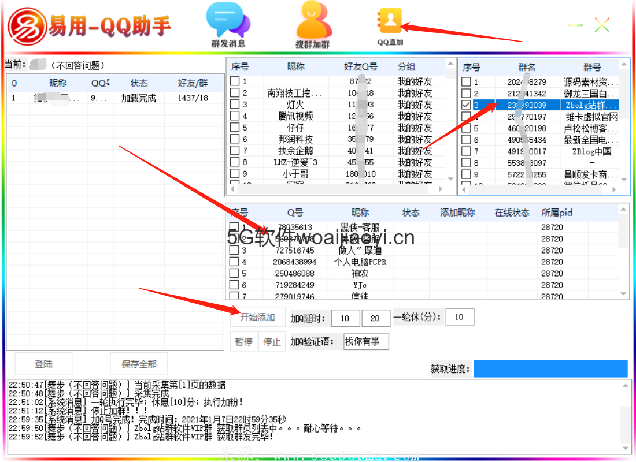Image resolution: width=636 pixels, height=462 pixels.
Task: Click member list 添加昵称 header
Action: (457, 213)
